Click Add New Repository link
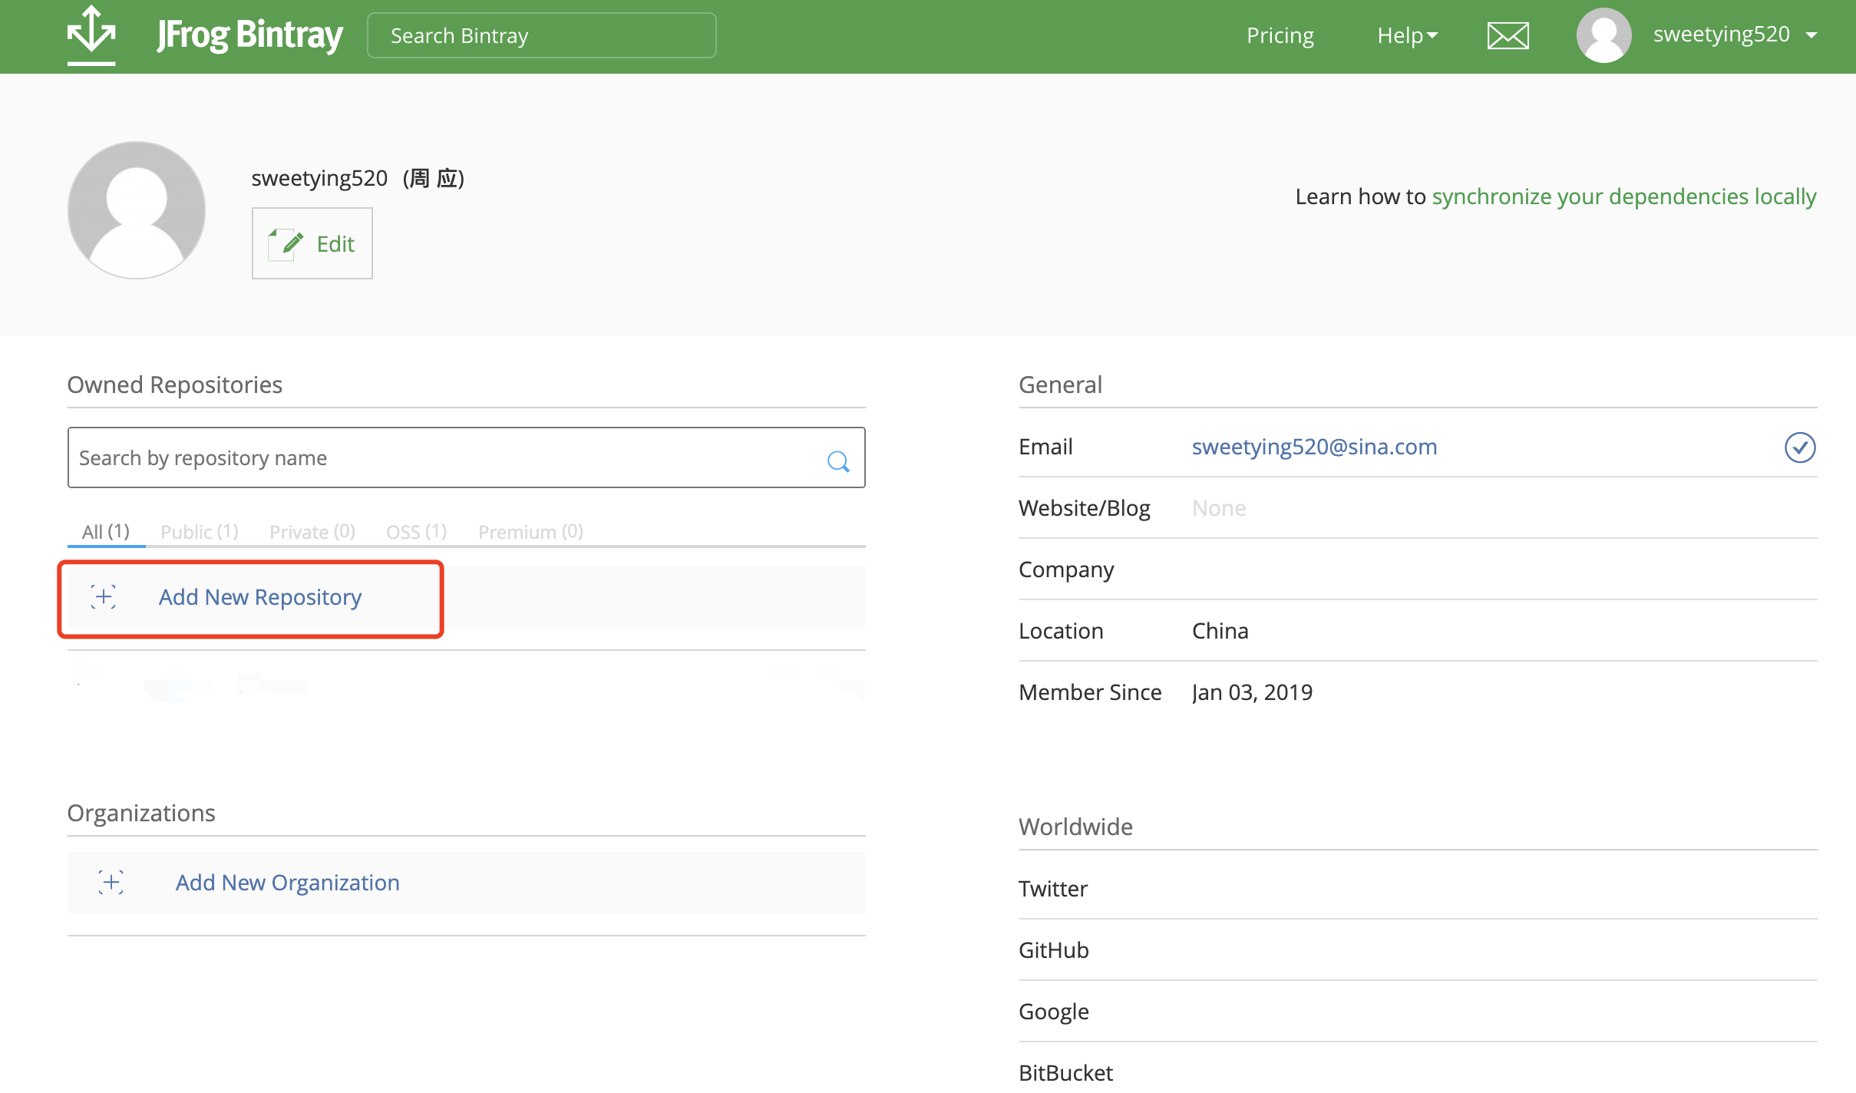The image size is (1856, 1093). [259, 597]
